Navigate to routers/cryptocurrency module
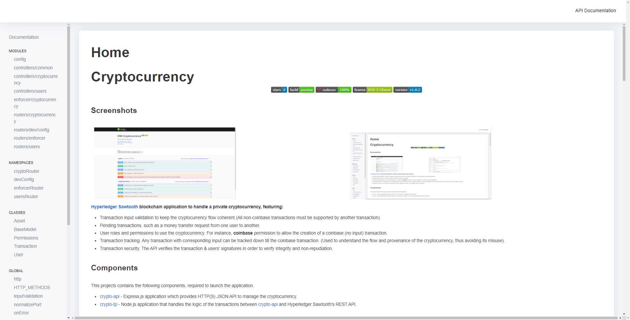The image size is (630, 320). 35,118
